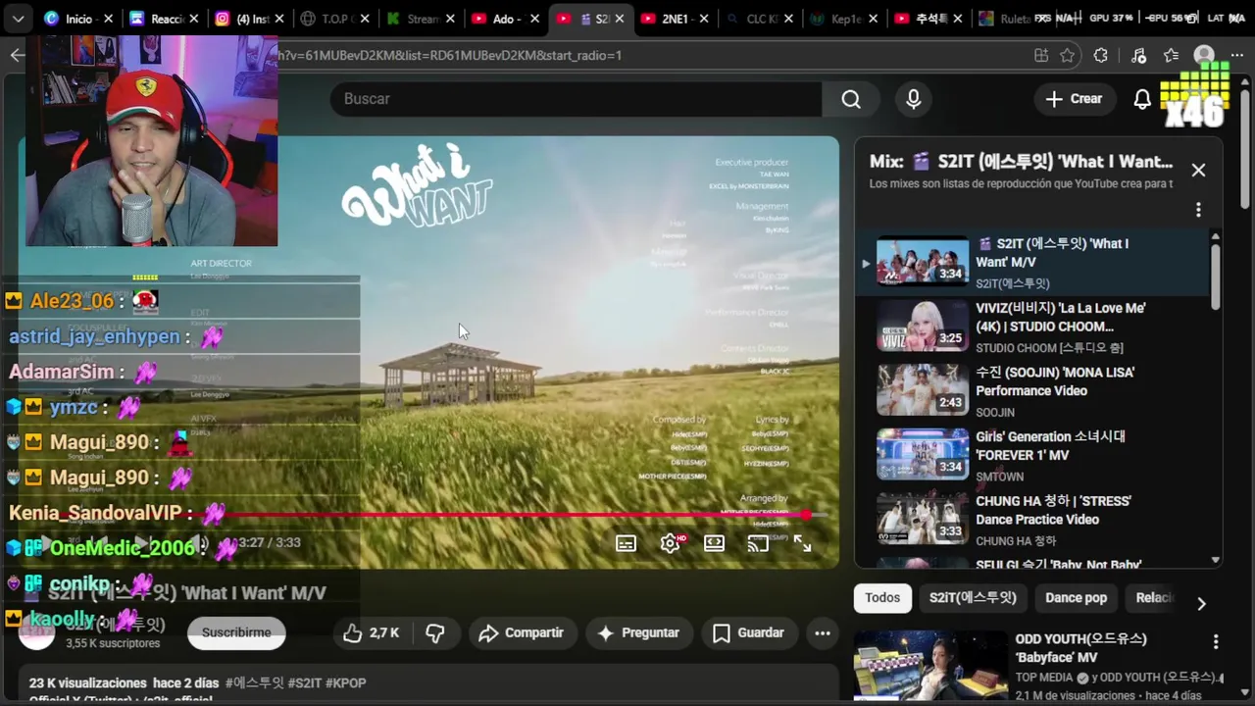The width and height of the screenshot is (1255, 706).
Task: Click the red progress scrubber dot
Action: click(x=806, y=515)
